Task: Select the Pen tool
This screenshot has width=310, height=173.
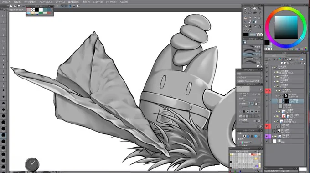Action: pos(245,18)
